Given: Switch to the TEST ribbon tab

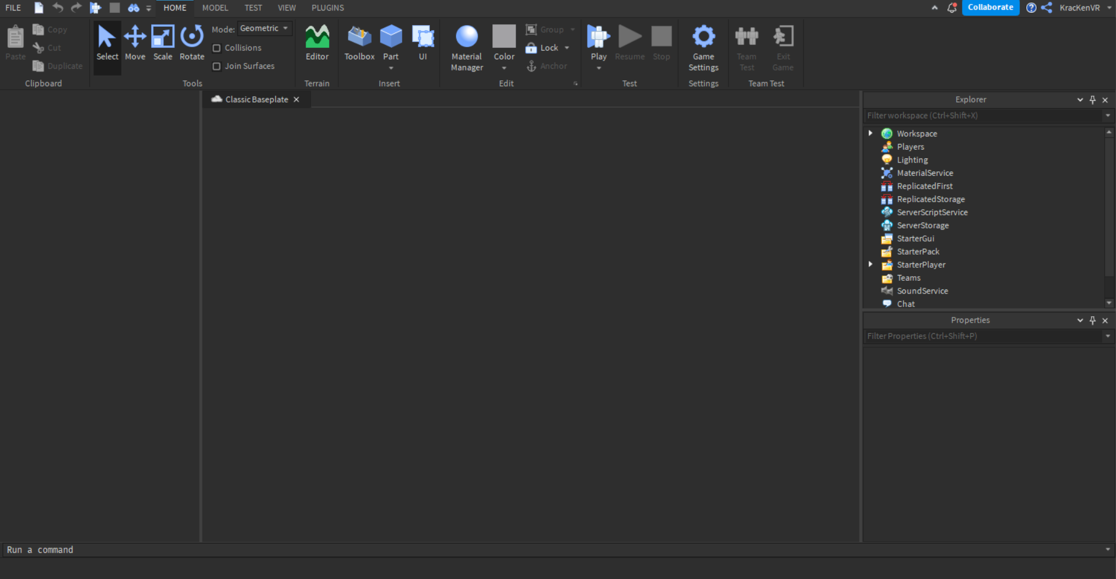Looking at the screenshot, I should pyautogui.click(x=253, y=8).
